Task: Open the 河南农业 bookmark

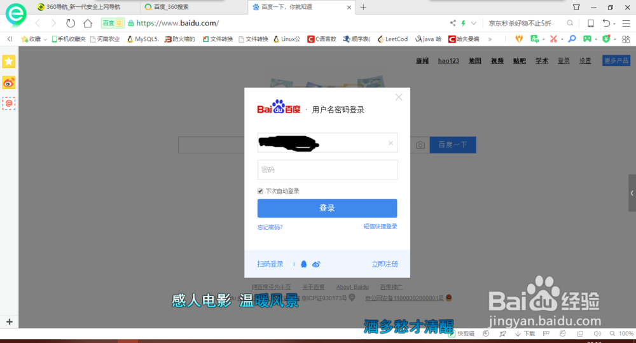Action: click(105, 39)
